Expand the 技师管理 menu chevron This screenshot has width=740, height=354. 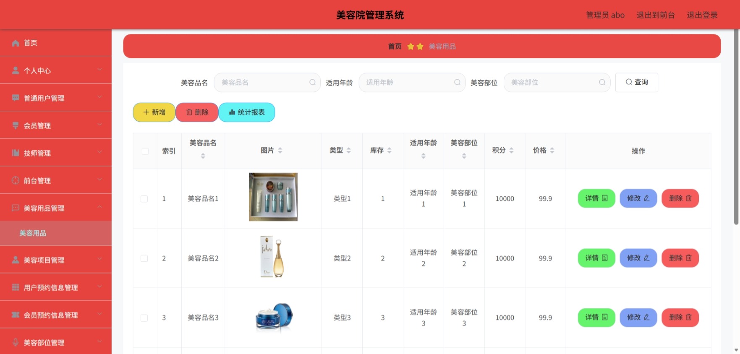99,152
